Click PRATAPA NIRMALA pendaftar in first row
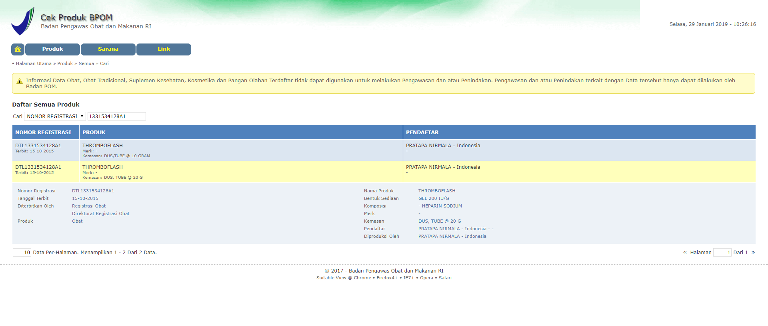Screen dimensions: 768x326 443,146
